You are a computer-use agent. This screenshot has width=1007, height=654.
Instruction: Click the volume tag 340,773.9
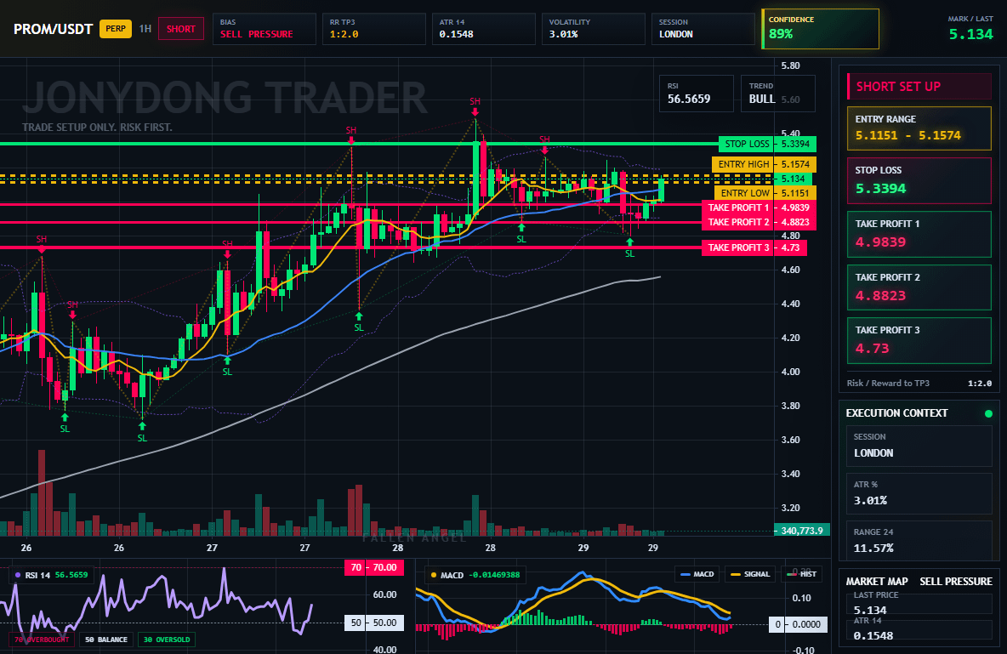(802, 531)
